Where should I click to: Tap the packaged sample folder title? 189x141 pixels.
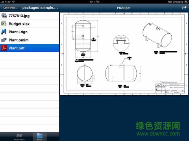tap(40, 8)
